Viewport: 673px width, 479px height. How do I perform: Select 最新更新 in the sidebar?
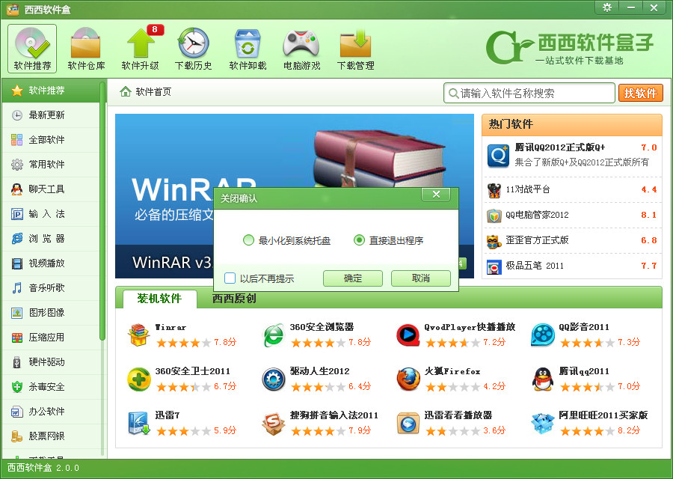(51, 115)
